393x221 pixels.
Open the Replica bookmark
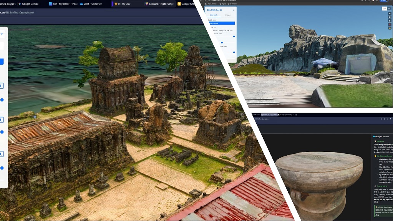click(x=223, y=4)
